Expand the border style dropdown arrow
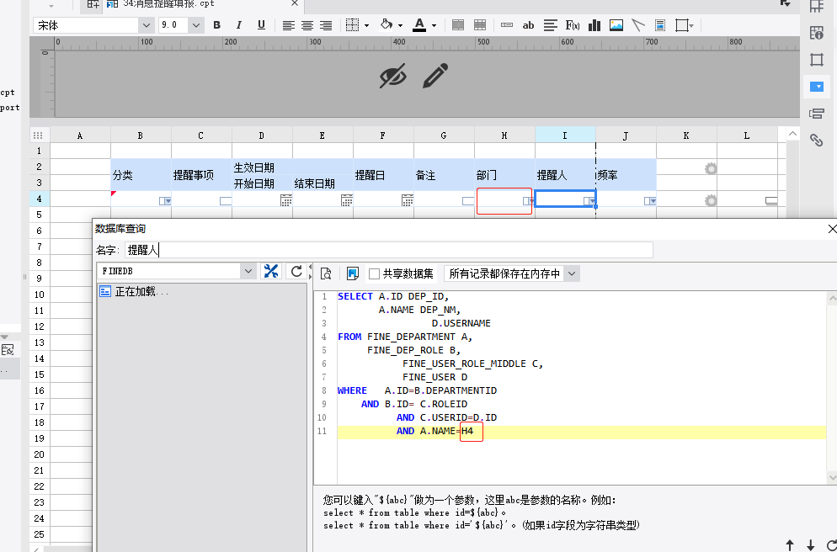The image size is (837, 552). pyautogui.click(x=366, y=25)
